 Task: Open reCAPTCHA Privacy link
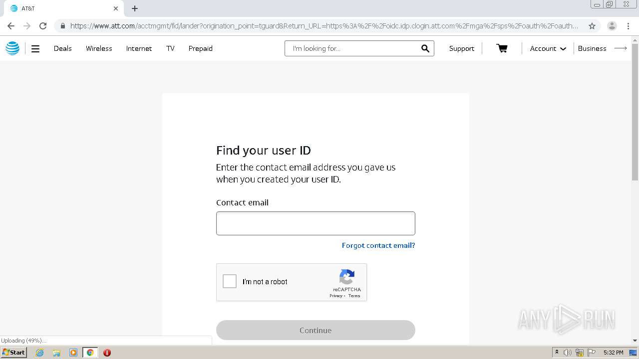[336, 296]
